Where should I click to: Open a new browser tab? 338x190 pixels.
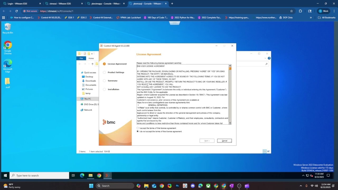[x=172, y=4]
